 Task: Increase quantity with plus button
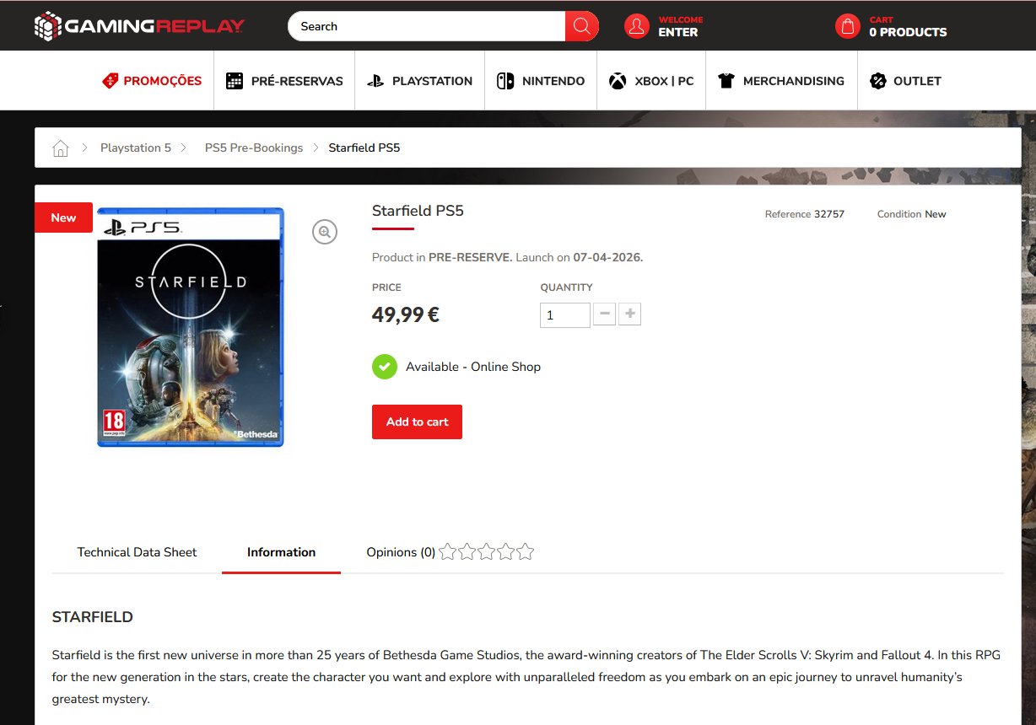(629, 314)
